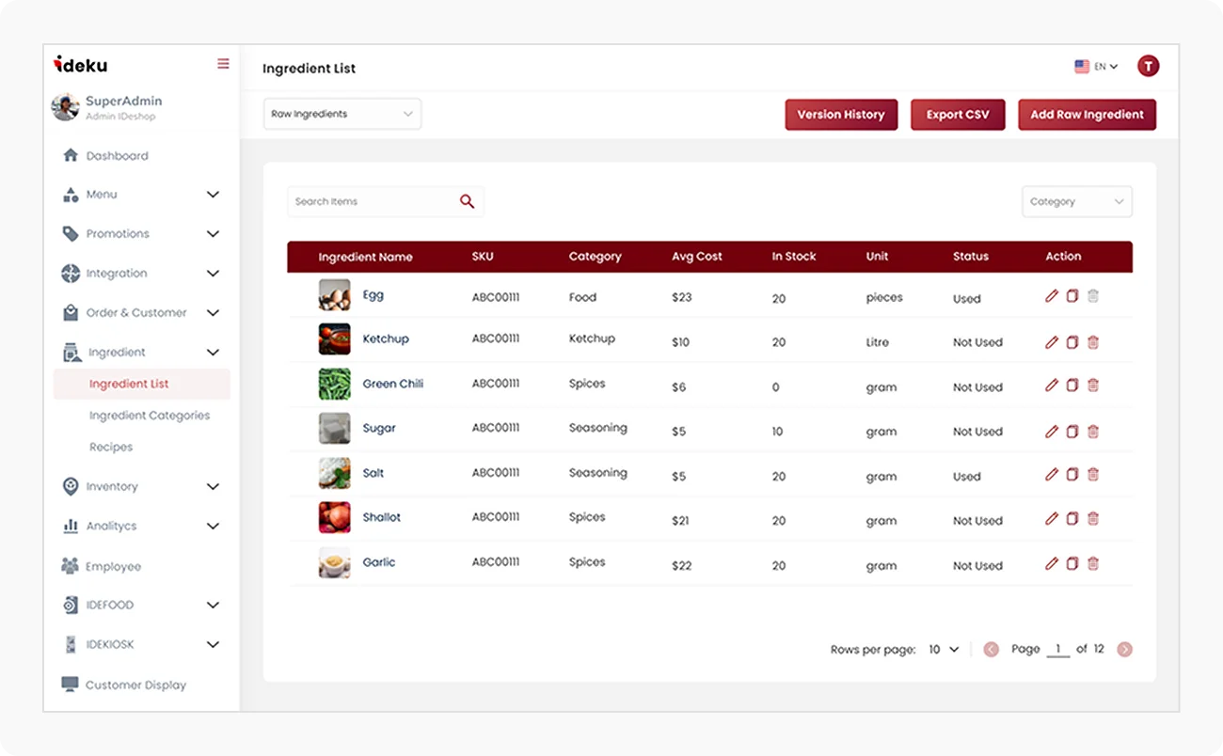Image resolution: width=1223 pixels, height=756 pixels.
Task: Open Ingredient Categories in the sidebar
Action: click(150, 415)
